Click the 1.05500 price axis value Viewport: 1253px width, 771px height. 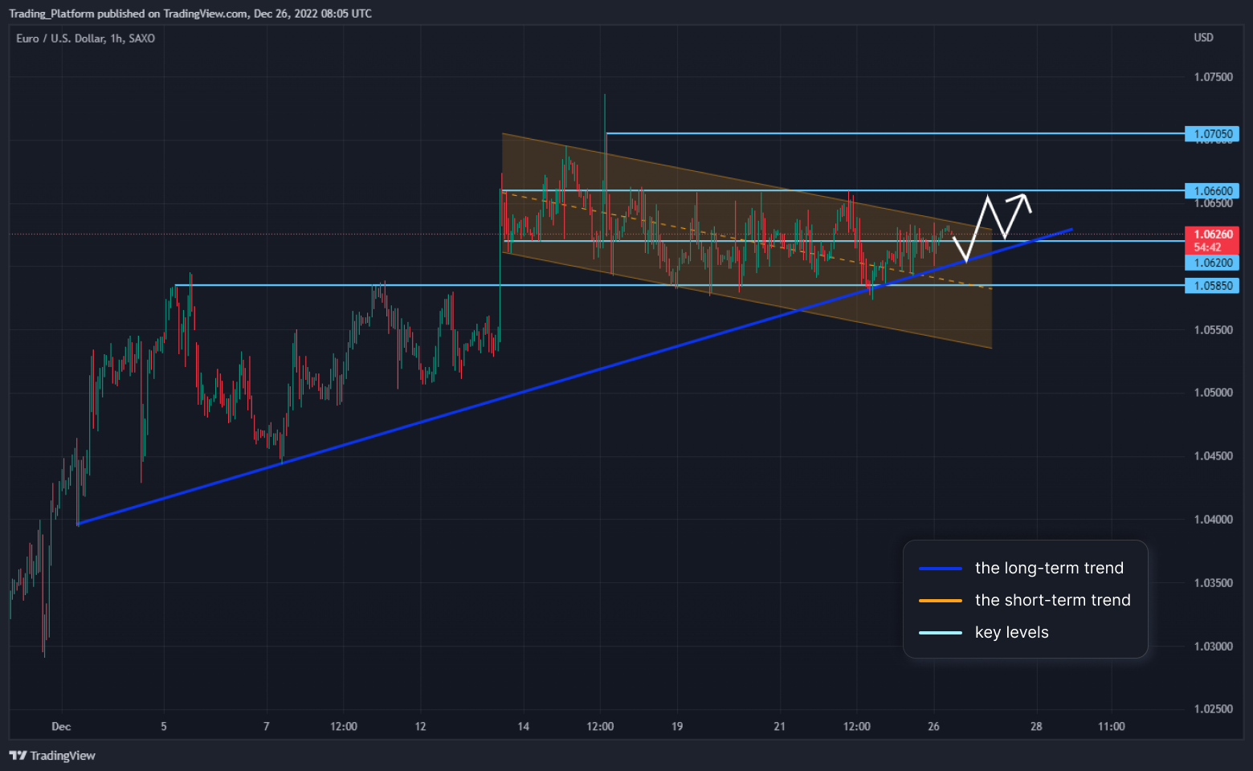[x=1213, y=330]
